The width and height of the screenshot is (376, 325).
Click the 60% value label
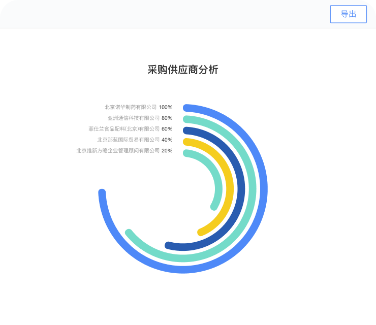pos(167,129)
